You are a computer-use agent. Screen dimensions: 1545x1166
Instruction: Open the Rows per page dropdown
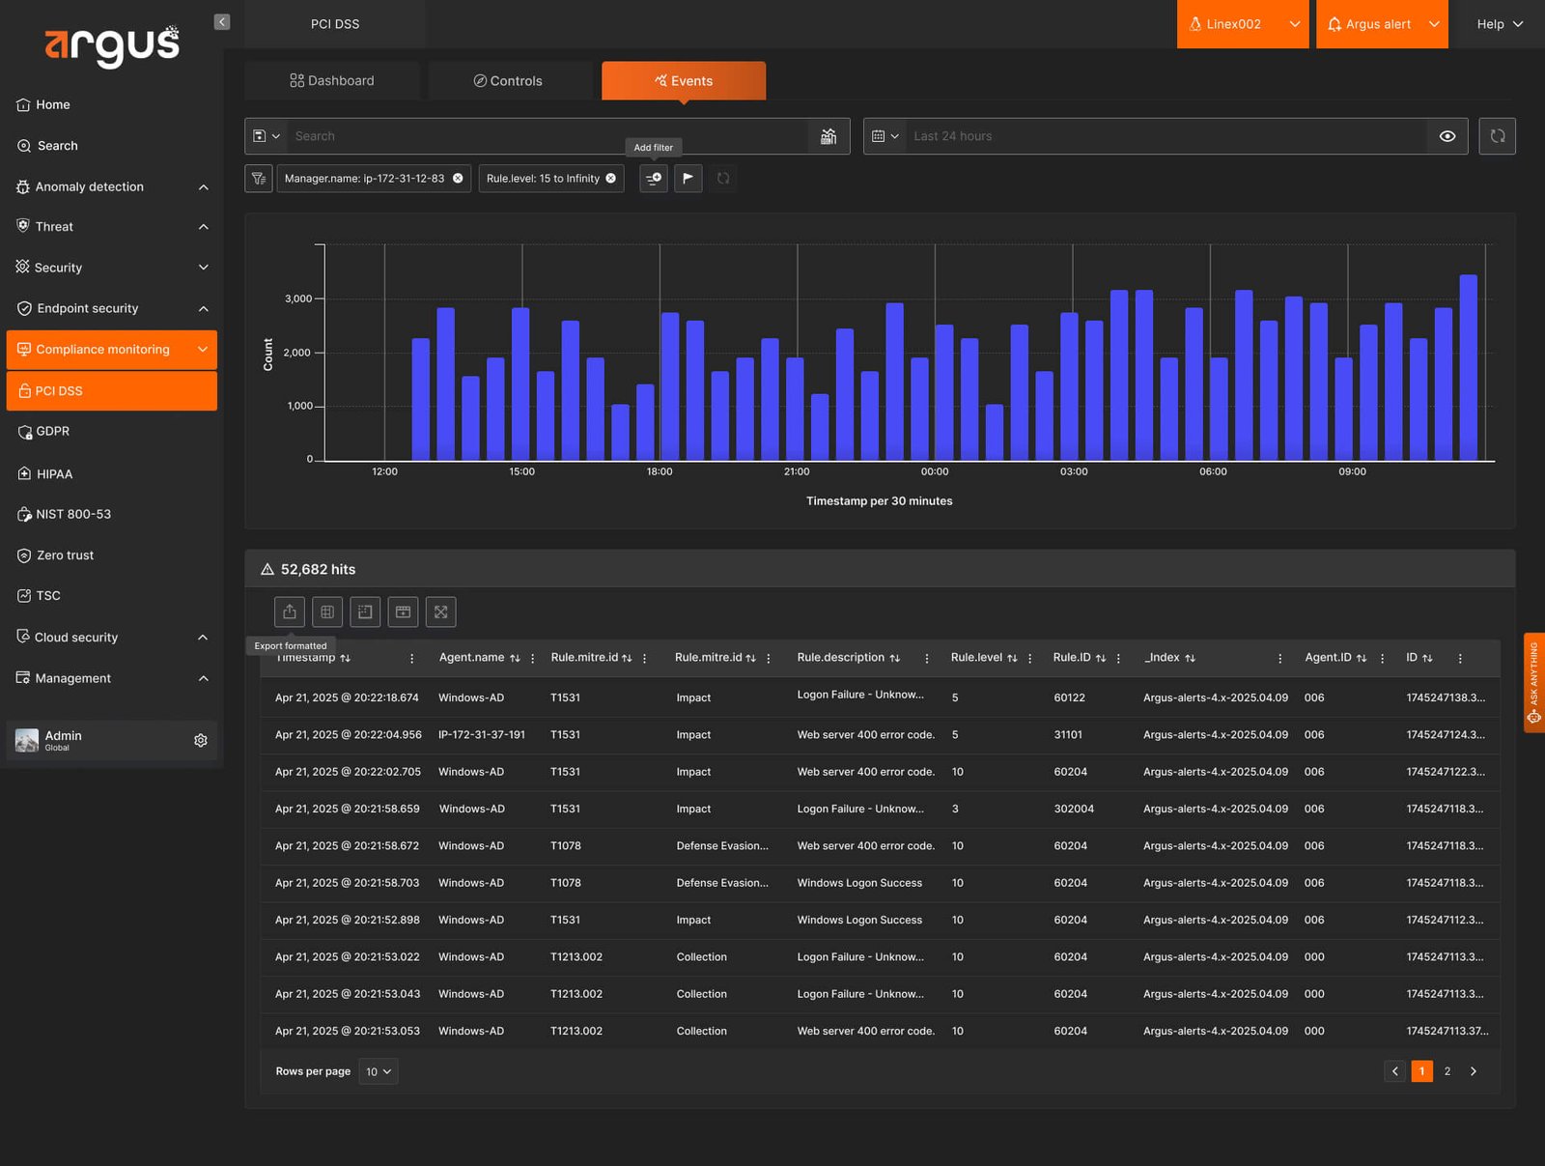tap(379, 1071)
